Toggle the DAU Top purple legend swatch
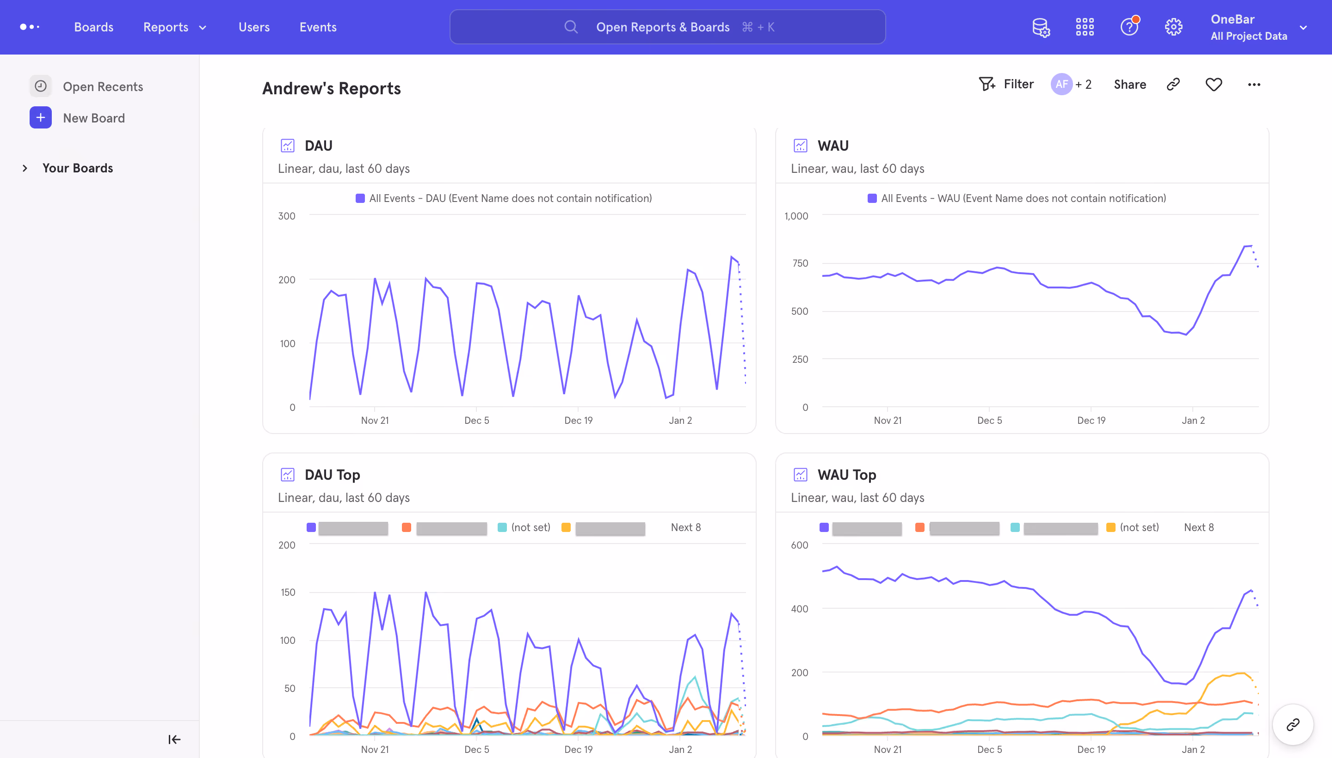This screenshot has height=758, width=1332. pos(311,527)
